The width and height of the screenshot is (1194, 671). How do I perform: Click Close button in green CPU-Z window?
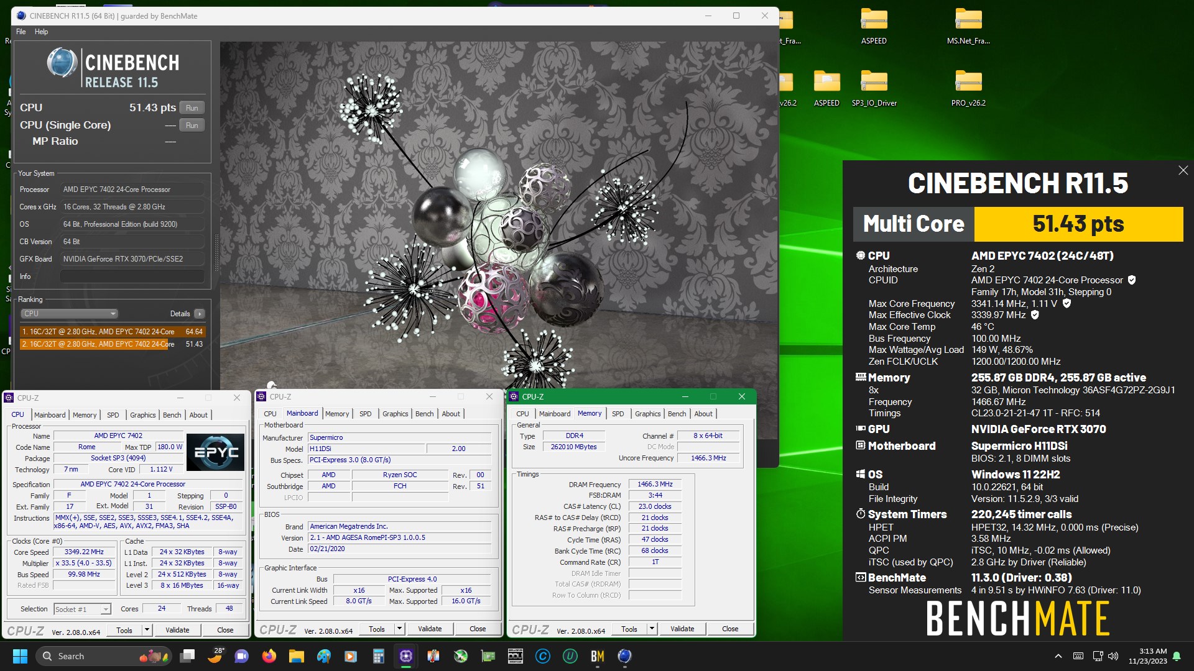(730, 629)
